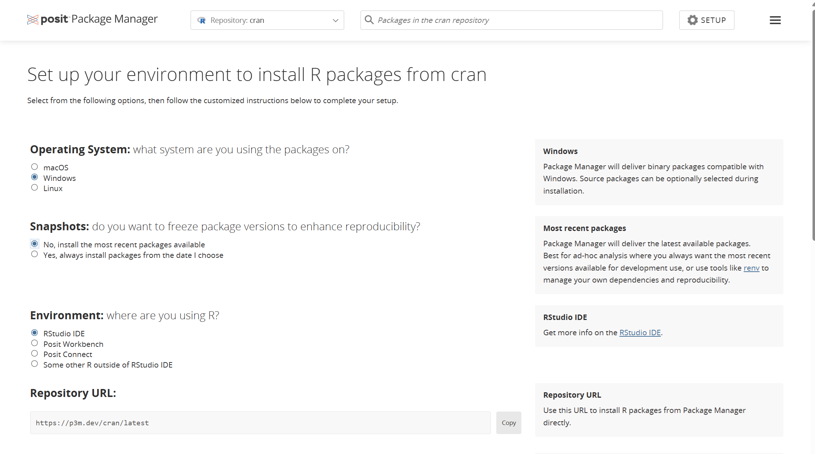
Task: Go to Posit Package Manager home title
Action: point(114,19)
